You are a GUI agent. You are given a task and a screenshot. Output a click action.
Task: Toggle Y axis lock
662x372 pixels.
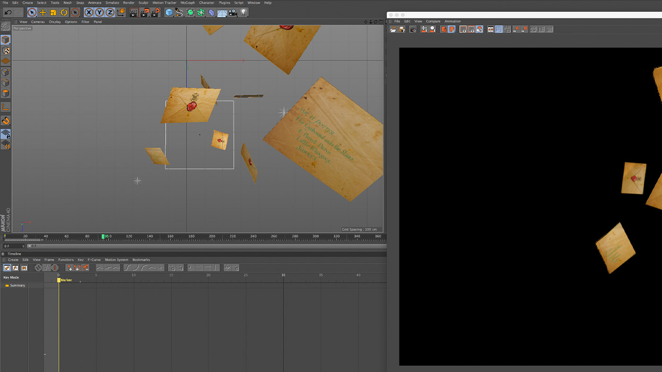point(99,12)
